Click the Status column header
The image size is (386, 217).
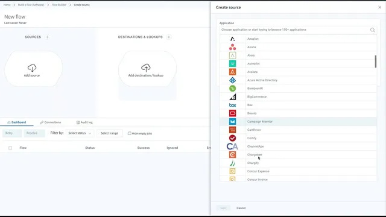click(x=90, y=148)
